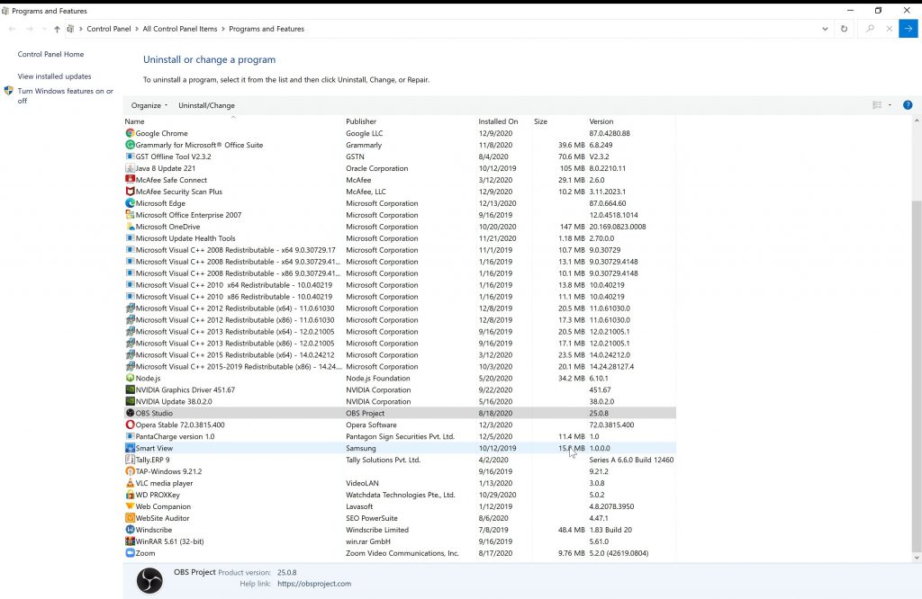Click the TAP-Windows 9.21.2 icon
The image size is (922, 599).
point(130,471)
